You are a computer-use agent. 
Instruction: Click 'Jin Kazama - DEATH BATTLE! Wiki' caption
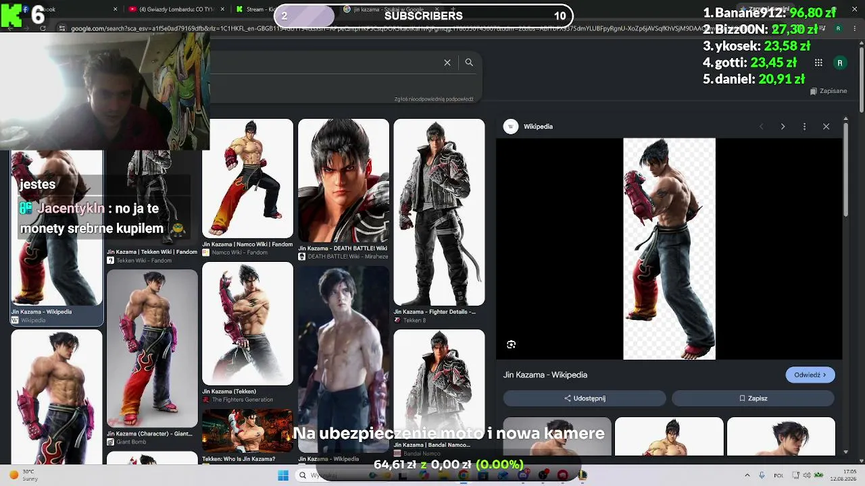click(343, 248)
